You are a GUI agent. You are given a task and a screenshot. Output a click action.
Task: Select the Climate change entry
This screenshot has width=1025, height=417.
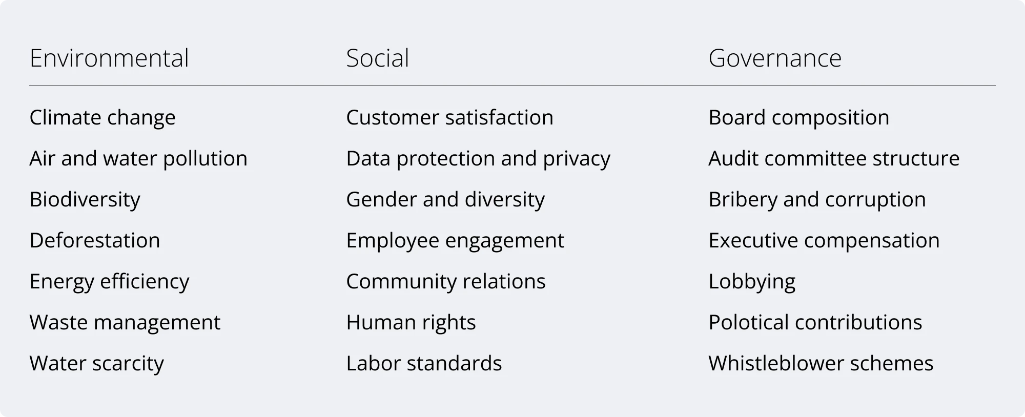pos(102,117)
